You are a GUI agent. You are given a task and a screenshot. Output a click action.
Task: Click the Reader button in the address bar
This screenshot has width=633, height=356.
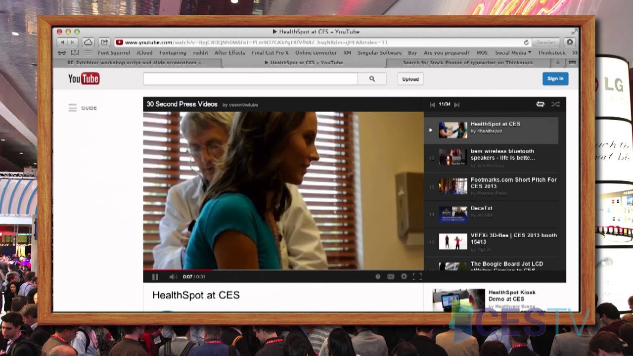tap(545, 43)
